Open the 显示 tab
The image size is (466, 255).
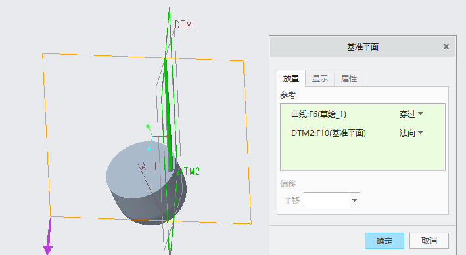(x=320, y=78)
